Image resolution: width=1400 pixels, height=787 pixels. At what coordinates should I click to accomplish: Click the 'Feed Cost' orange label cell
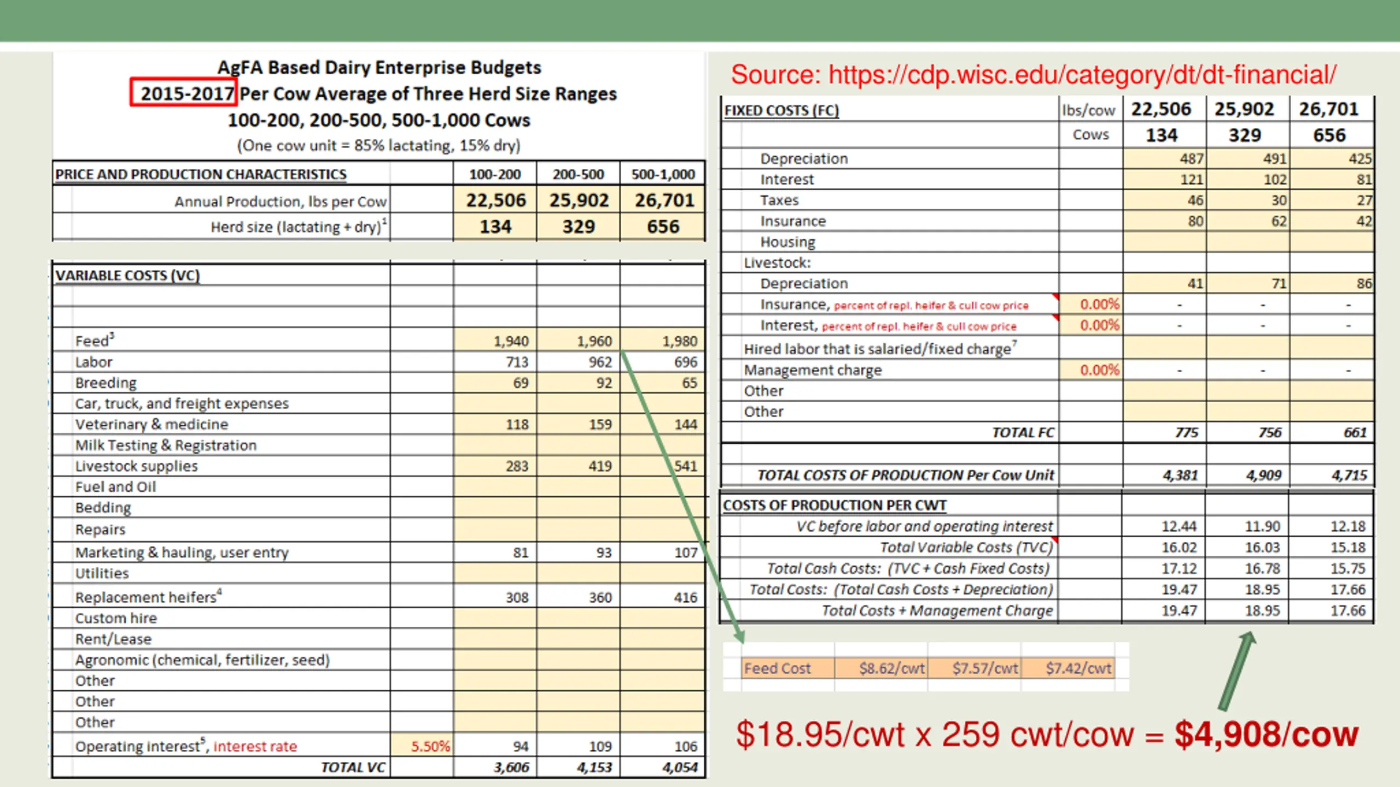pos(788,668)
